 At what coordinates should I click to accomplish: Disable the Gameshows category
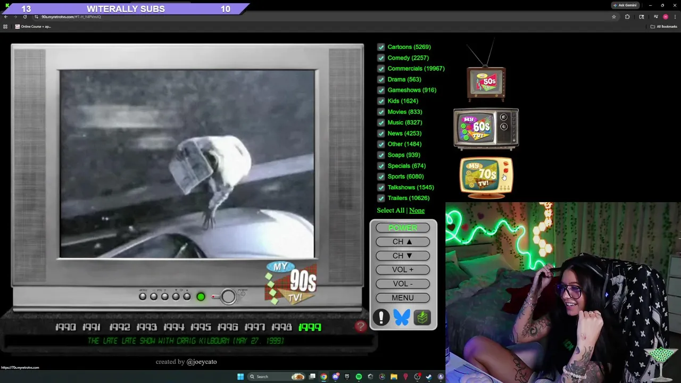click(x=381, y=90)
